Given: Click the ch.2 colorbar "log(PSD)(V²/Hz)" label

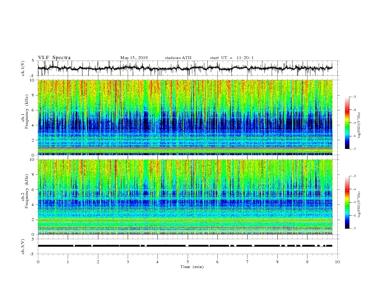Looking at the screenshot, I should [x=360, y=204].
